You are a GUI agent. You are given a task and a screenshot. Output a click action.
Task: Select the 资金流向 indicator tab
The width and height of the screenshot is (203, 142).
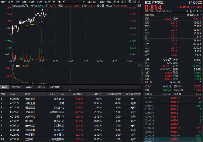point(16,87)
